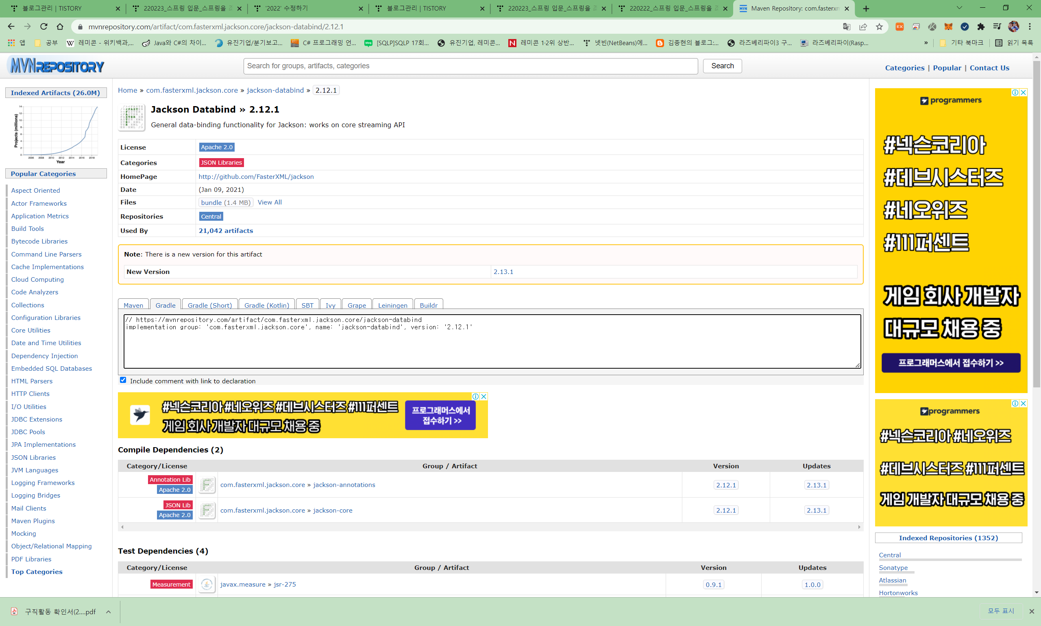This screenshot has width=1041, height=626.
Task: Expand the downloaded PDF options chevron
Action: pyautogui.click(x=109, y=612)
